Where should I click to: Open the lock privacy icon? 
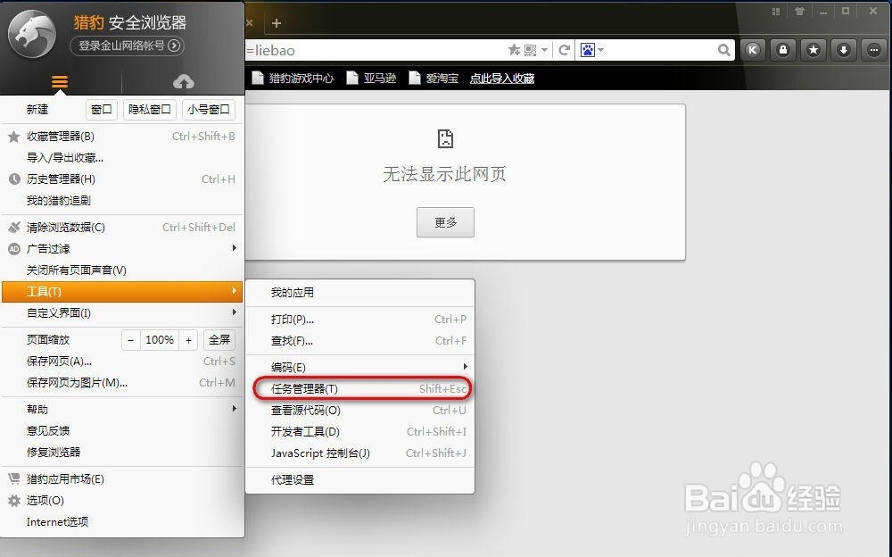(x=784, y=50)
